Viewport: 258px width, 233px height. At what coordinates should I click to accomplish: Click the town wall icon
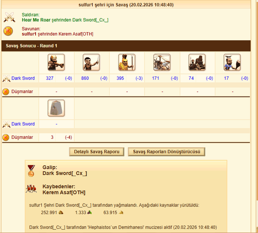click(x=56, y=108)
